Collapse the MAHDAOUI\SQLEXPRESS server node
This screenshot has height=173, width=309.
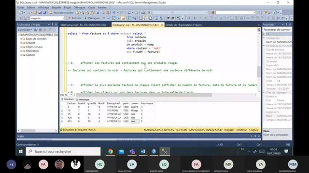[19, 35]
